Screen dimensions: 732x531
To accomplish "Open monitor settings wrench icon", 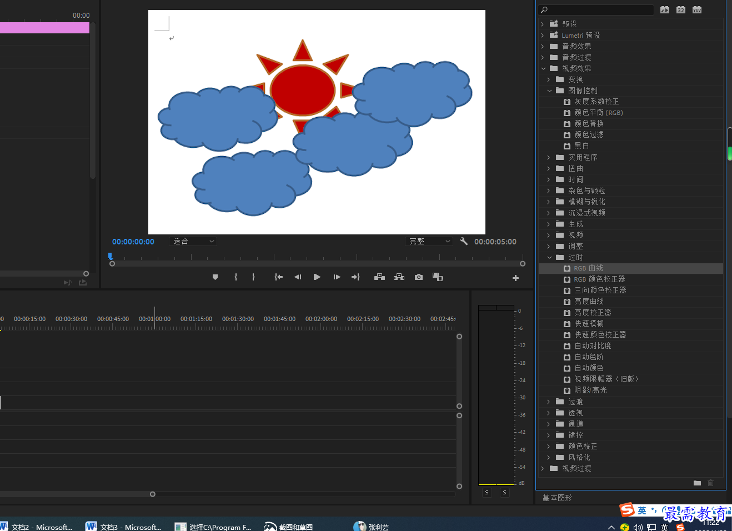I will point(464,241).
